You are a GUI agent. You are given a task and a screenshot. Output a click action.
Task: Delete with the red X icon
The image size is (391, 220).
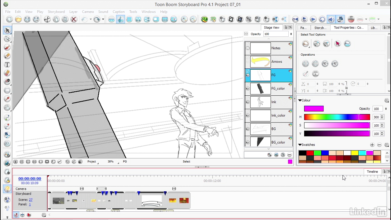[74, 20]
